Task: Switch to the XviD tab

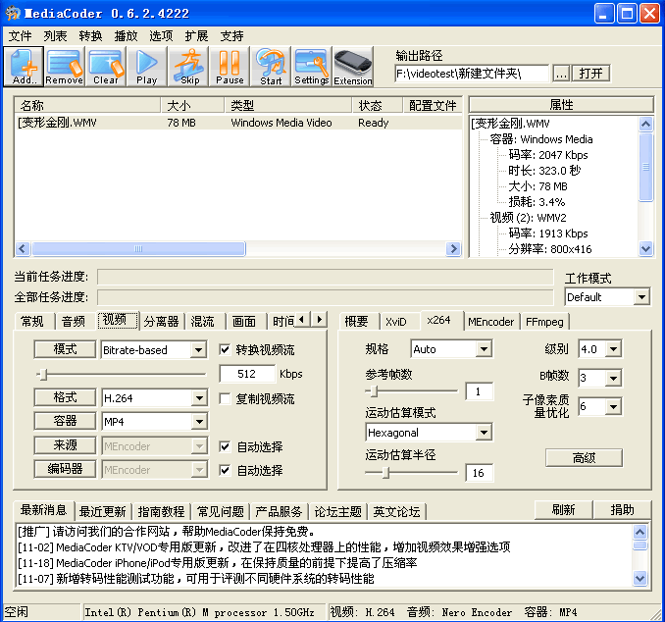Action: tap(395, 321)
